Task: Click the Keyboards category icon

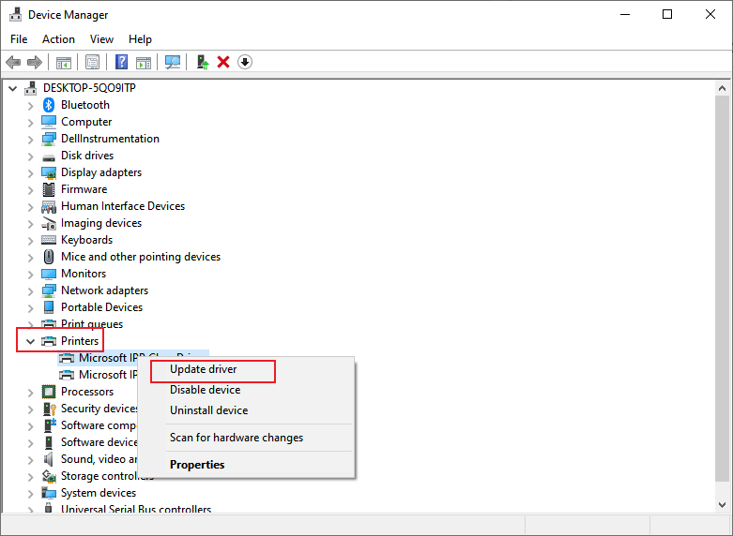Action: (x=49, y=240)
